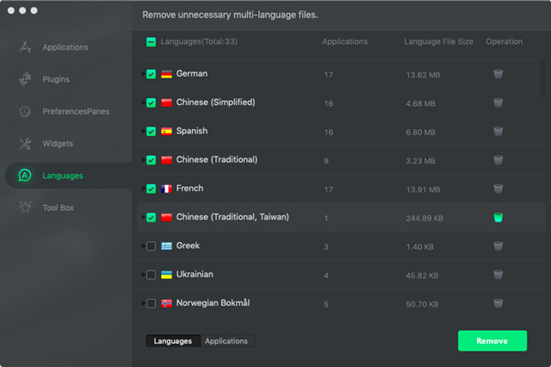Expand the Chinese (Traditional) row arrow
Image resolution: width=551 pixels, height=367 pixels.
pos(144,160)
